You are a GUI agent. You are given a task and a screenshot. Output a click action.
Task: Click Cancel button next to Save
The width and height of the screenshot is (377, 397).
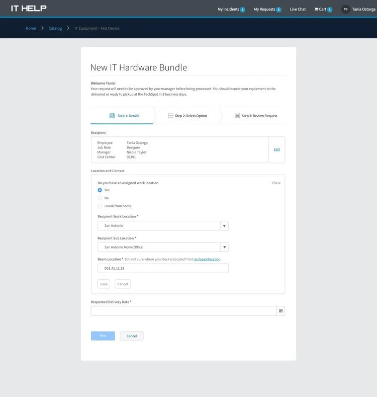click(x=123, y=284)
